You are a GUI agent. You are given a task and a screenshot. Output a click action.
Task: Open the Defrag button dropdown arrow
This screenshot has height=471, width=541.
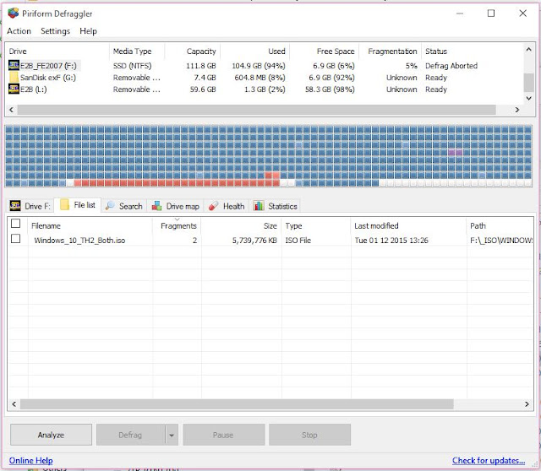[x=172, y=435]
